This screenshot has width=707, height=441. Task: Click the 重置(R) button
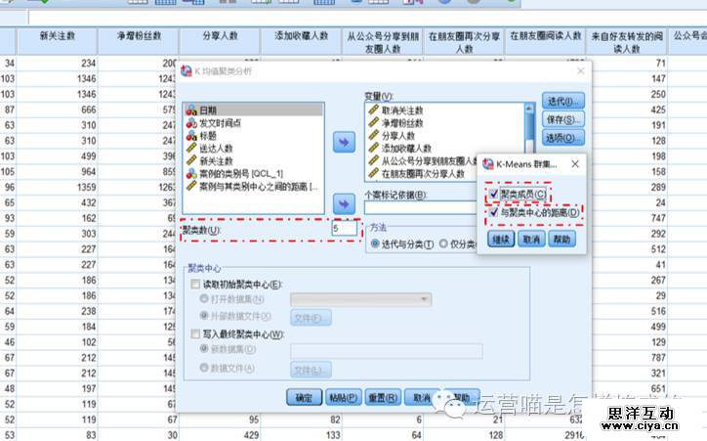383,398
